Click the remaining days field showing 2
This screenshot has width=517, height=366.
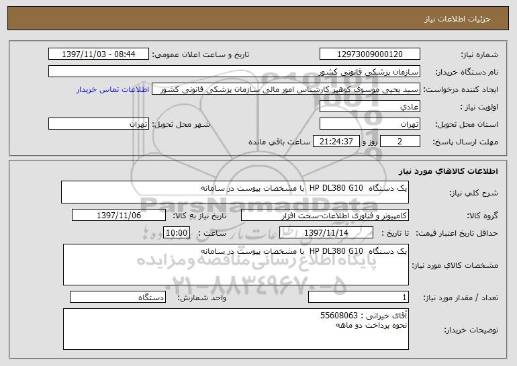(x=400, y=142)
